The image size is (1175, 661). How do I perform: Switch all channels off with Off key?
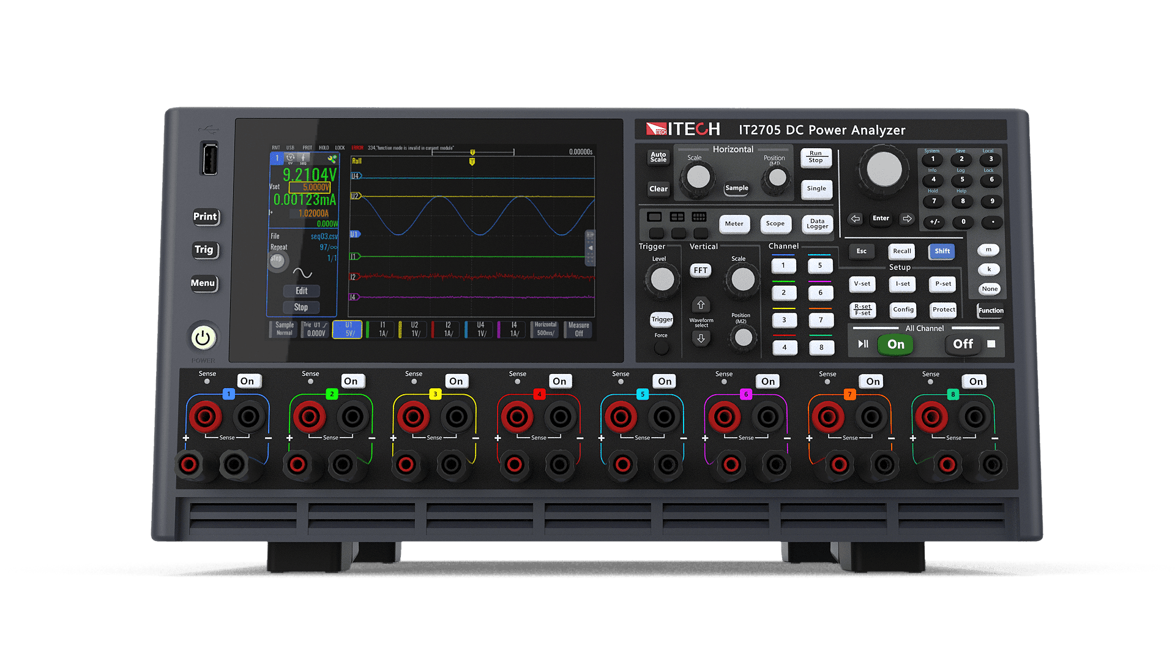click(x=963, y=345)
